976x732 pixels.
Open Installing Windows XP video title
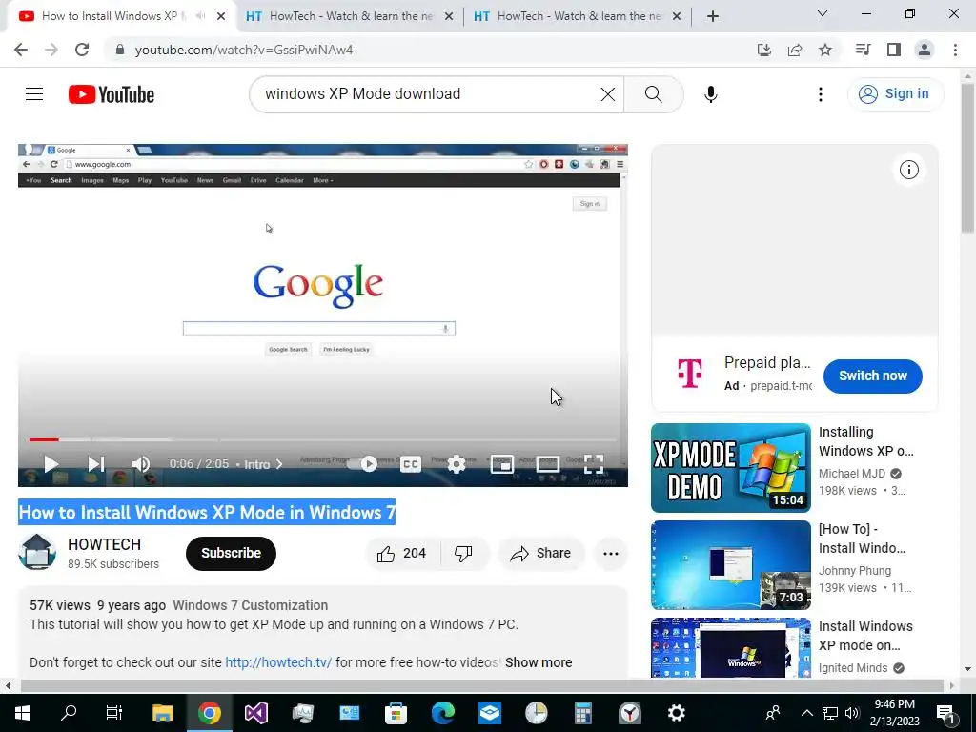pyautogui.click(x=865, y=441)
